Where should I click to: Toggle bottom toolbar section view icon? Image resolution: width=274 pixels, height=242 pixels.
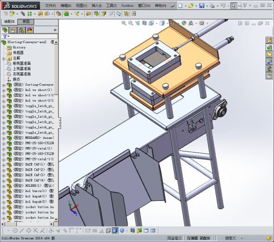tap(132, 230)
